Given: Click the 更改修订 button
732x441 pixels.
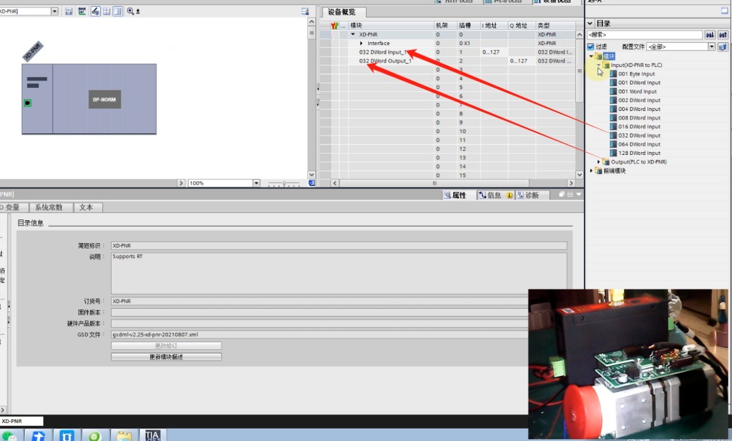Looking at the screenshot, I should point(167,346).
